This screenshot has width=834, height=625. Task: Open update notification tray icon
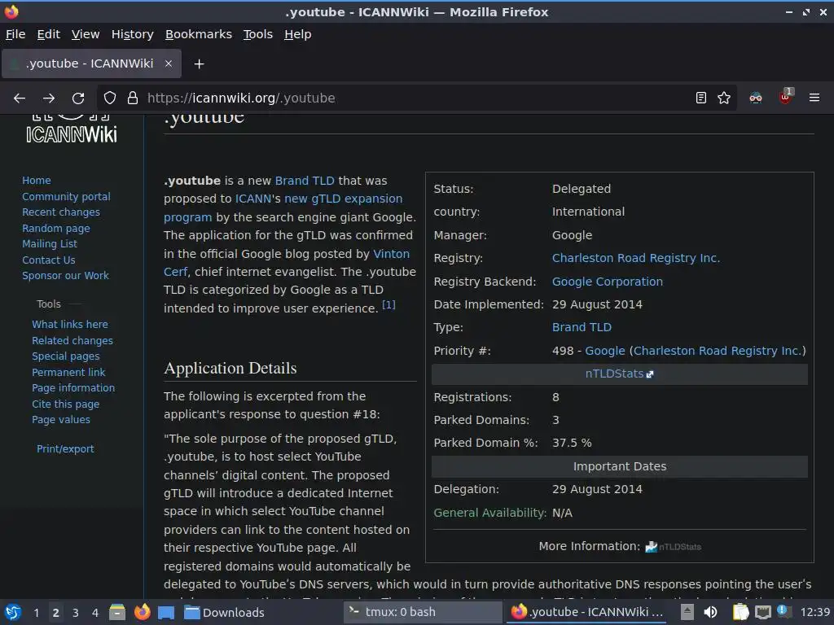[x=783, y=611]
